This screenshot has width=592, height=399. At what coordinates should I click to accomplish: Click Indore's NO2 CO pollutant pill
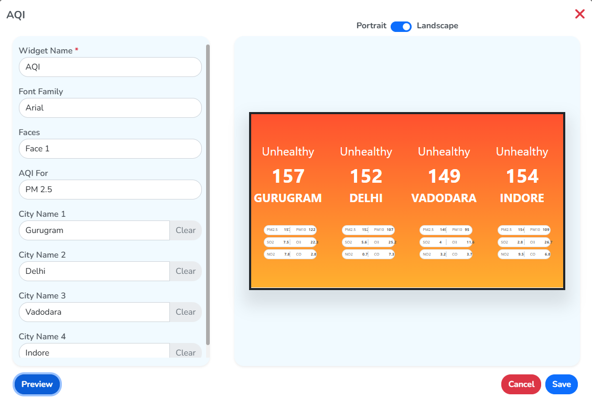[x=524, y=254]
